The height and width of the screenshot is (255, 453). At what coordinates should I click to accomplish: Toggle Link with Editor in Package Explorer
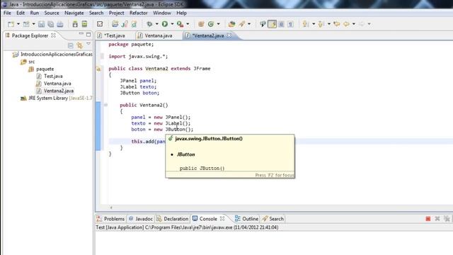click(80, 45)
